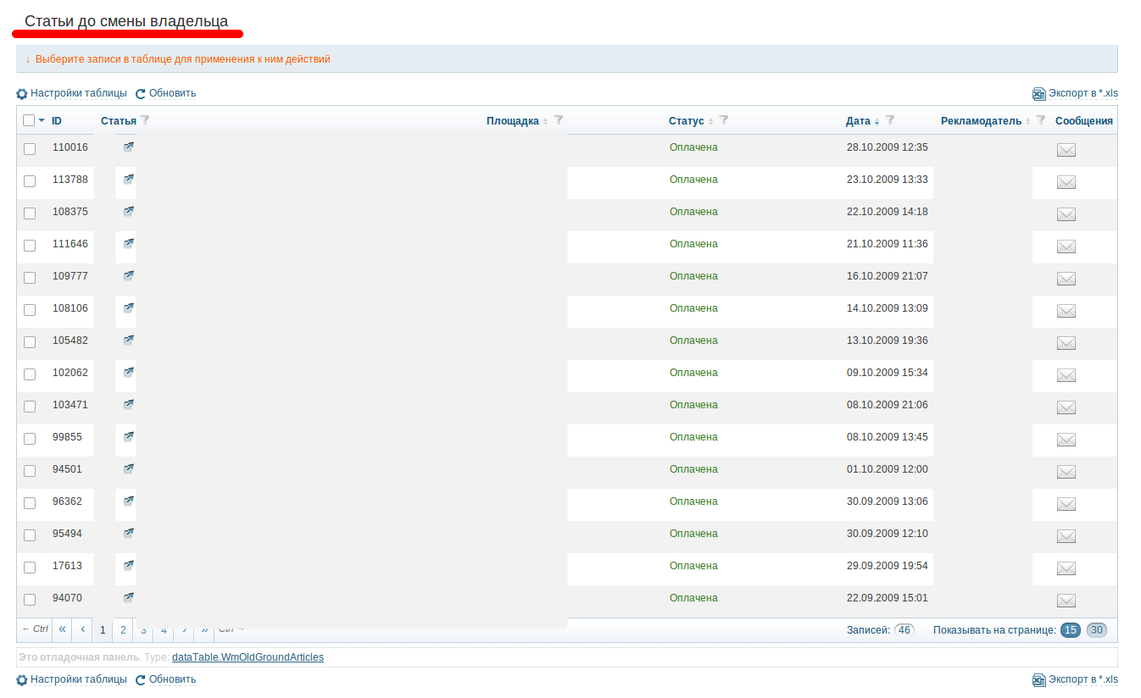Click sort arrows next to Статус header

pyautogui.click(x=711, y=121)
